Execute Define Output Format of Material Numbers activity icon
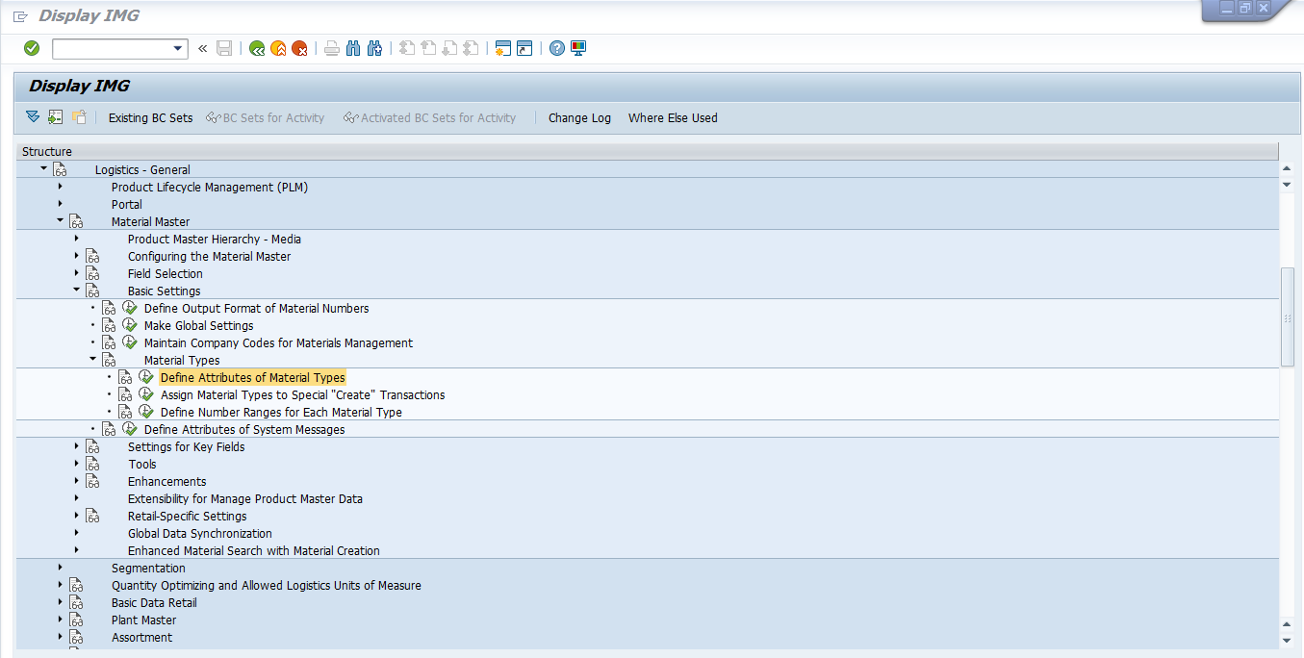The image size is (1304, 658). coord(130,308)
